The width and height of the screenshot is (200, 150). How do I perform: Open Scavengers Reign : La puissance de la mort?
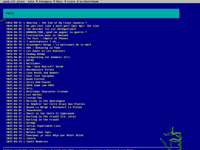(x=59, y=45)
